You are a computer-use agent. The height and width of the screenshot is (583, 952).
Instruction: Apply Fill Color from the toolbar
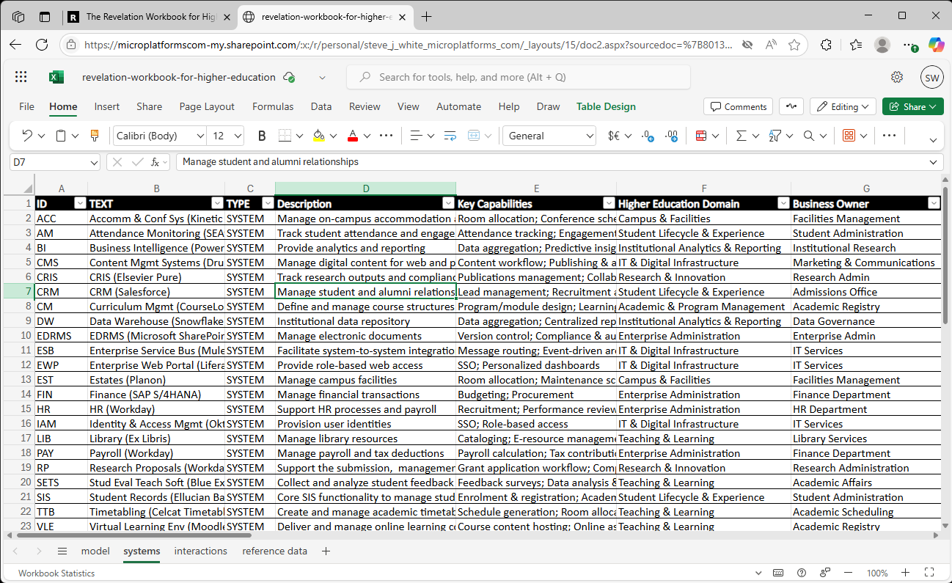click(x=318, y=136)
